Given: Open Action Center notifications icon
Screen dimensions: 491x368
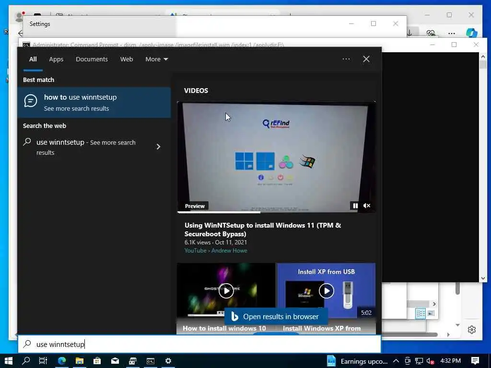Looking at the screenshot, I should pos(475,361).
